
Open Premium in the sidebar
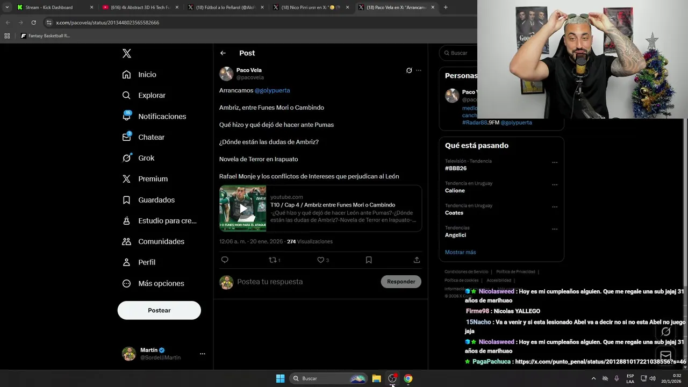coord(145,179)
